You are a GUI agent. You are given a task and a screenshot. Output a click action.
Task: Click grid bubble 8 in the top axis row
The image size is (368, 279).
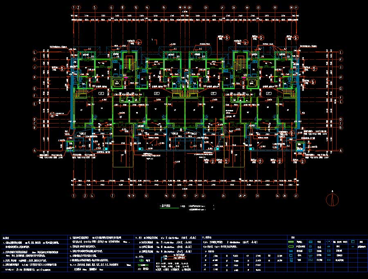[123, 7]
